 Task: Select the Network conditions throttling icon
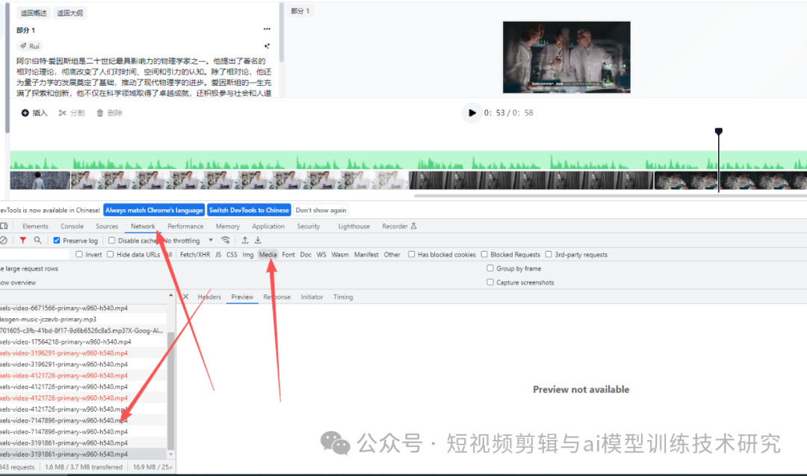[226, 240]
